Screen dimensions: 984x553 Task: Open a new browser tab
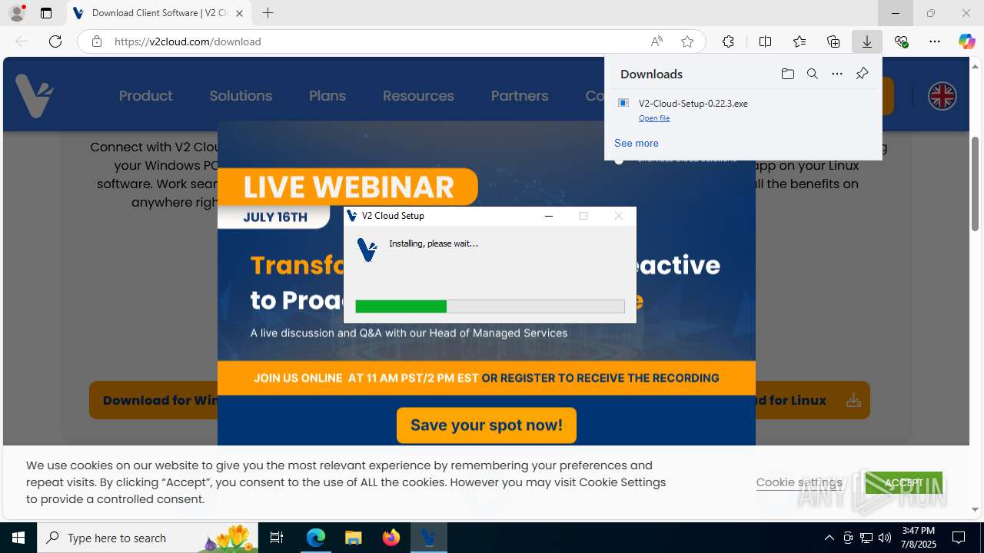tap(268, 13)
